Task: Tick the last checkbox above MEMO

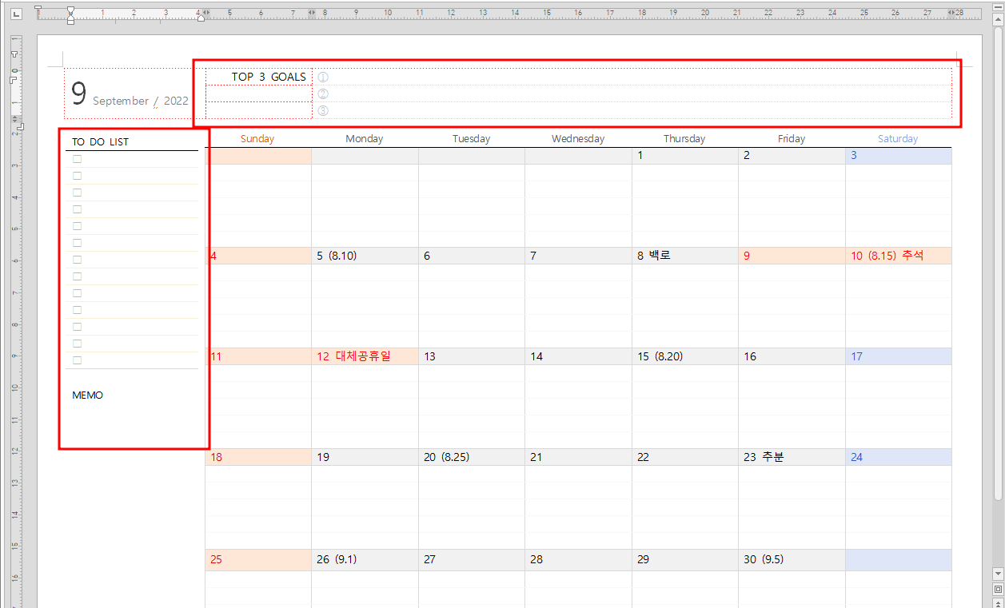Action: (x=78, y=360)
